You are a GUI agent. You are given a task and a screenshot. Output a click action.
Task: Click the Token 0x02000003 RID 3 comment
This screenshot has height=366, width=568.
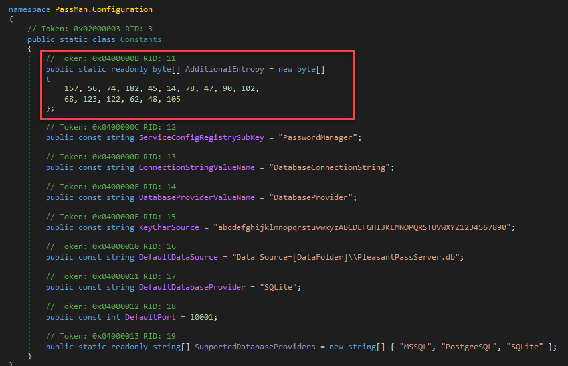tap(90, 29)
